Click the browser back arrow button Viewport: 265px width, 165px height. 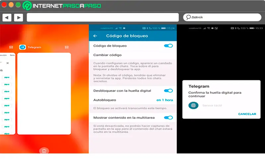[7, 17]
